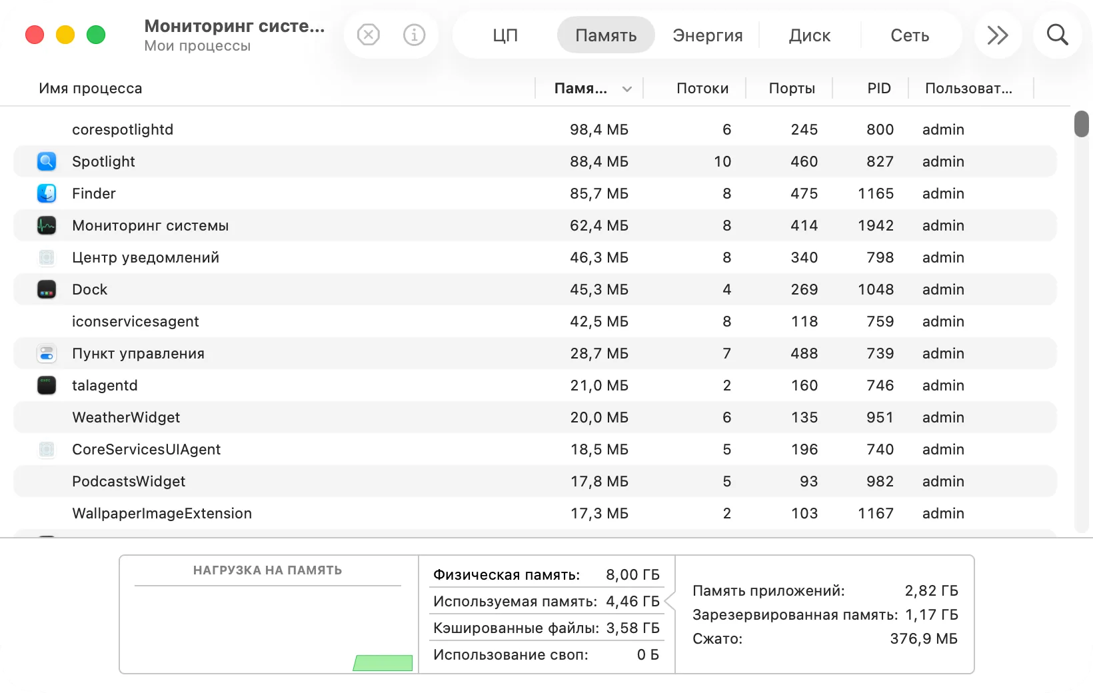This screenshot has height=693, width=1093.
Task: Switch to the Память tab
Action: (x=606, y=35)
